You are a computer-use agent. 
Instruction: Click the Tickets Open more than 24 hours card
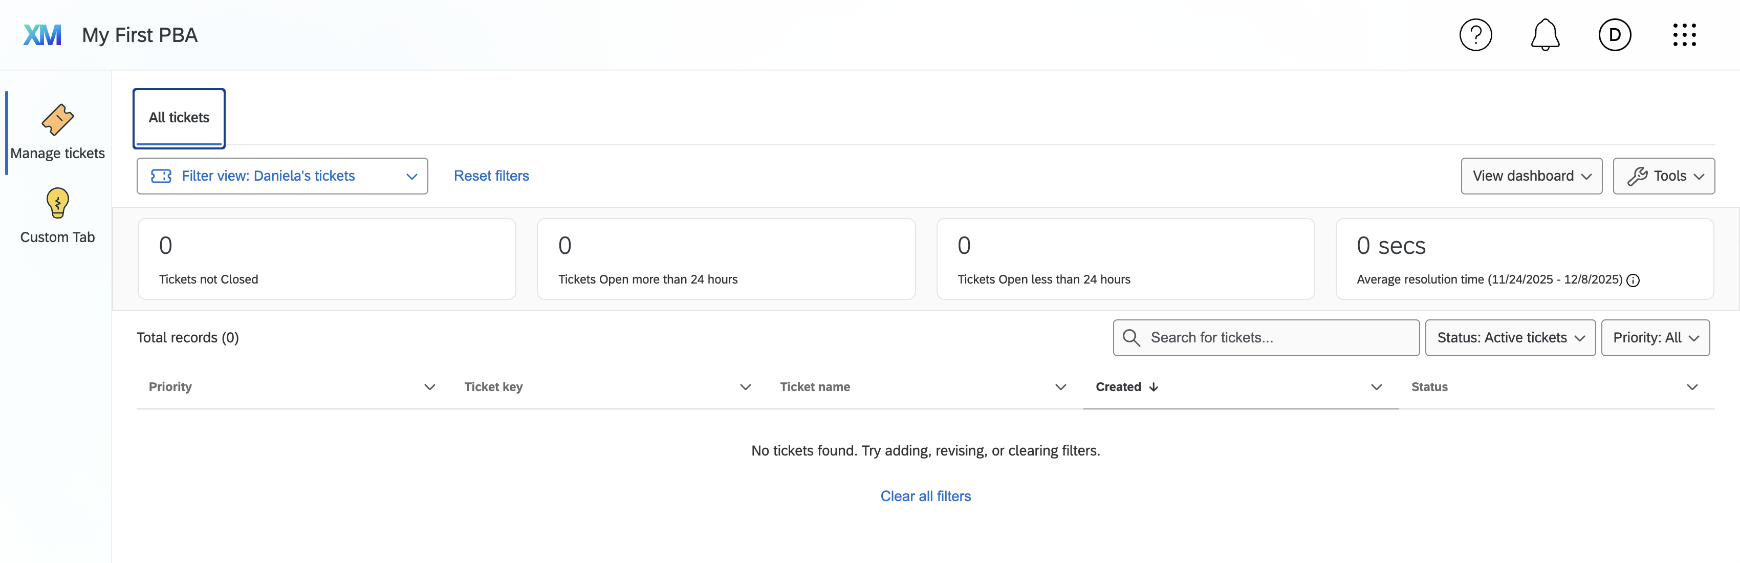[726, 259]
